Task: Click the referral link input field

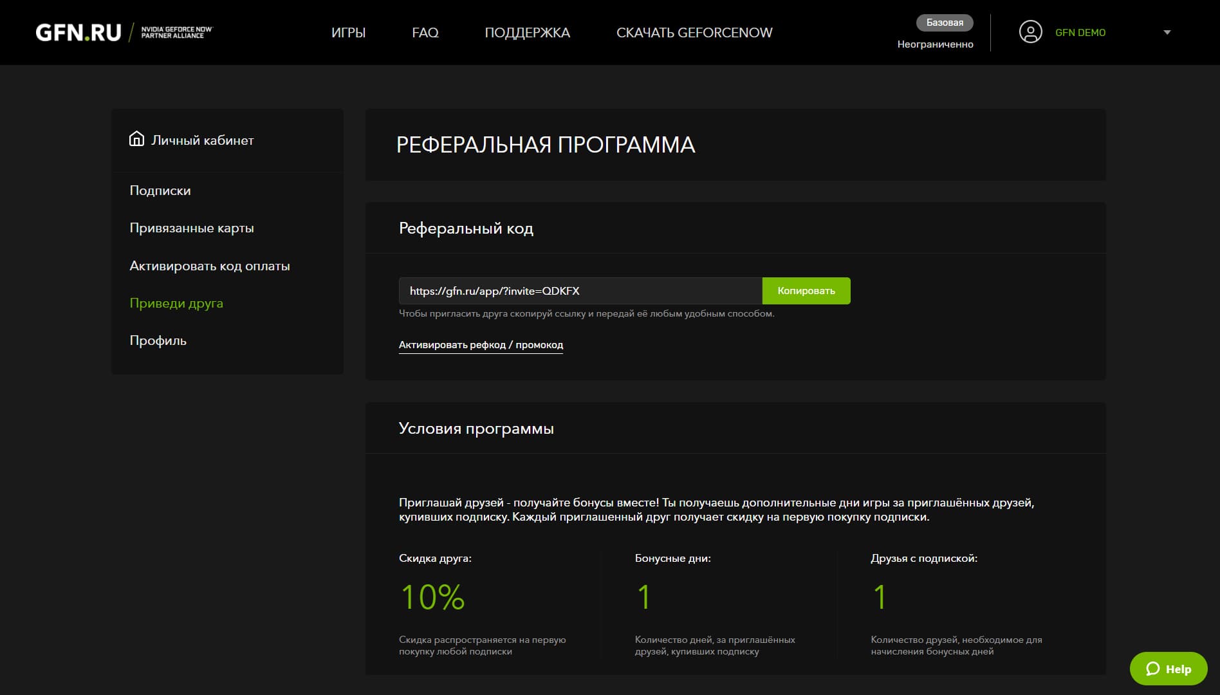Action: pos(580,291)
